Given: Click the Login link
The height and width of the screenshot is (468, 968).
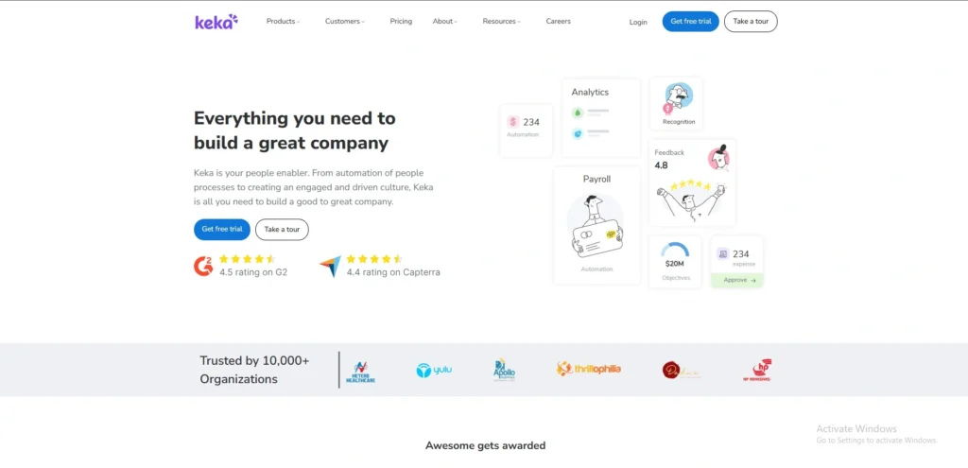Looking at the screenshot, I should pyautogui.click(x=638, y=22).
